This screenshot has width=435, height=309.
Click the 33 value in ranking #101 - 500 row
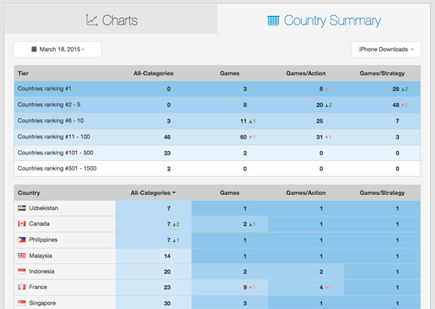167,153
